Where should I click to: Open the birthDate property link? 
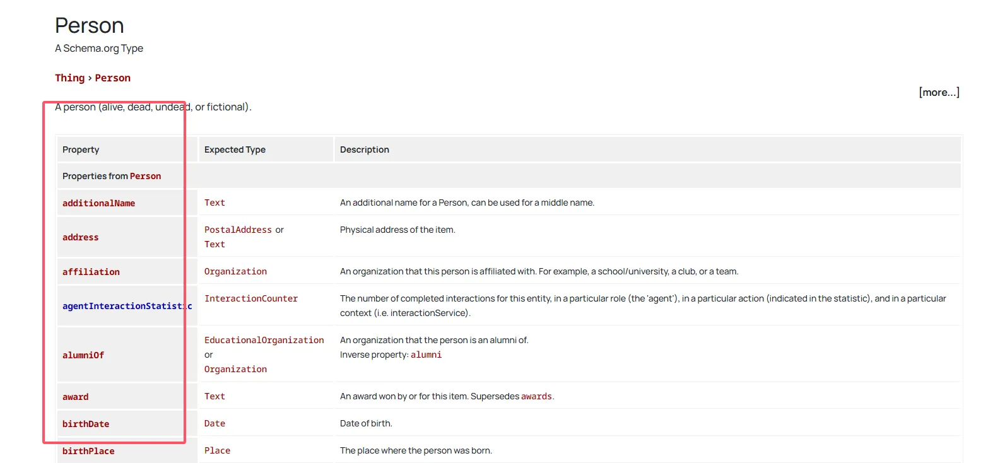pyautogui.click(x=86, y=424)
